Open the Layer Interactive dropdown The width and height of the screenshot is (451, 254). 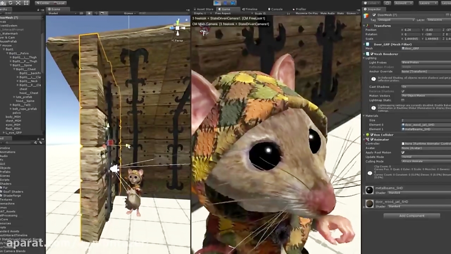(x=438, y=20)
